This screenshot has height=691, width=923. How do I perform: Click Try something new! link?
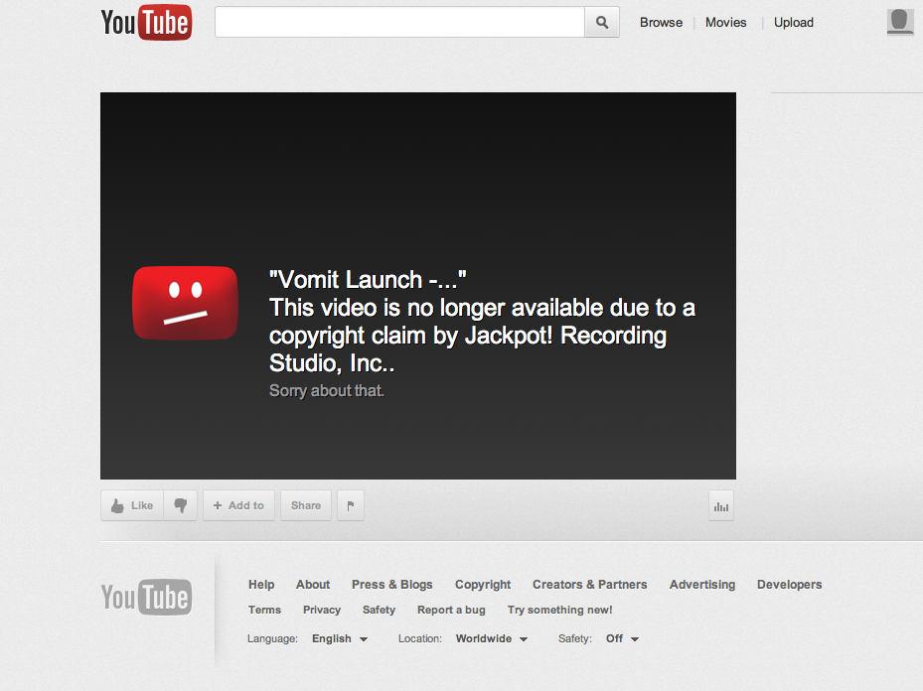(559, 610)
